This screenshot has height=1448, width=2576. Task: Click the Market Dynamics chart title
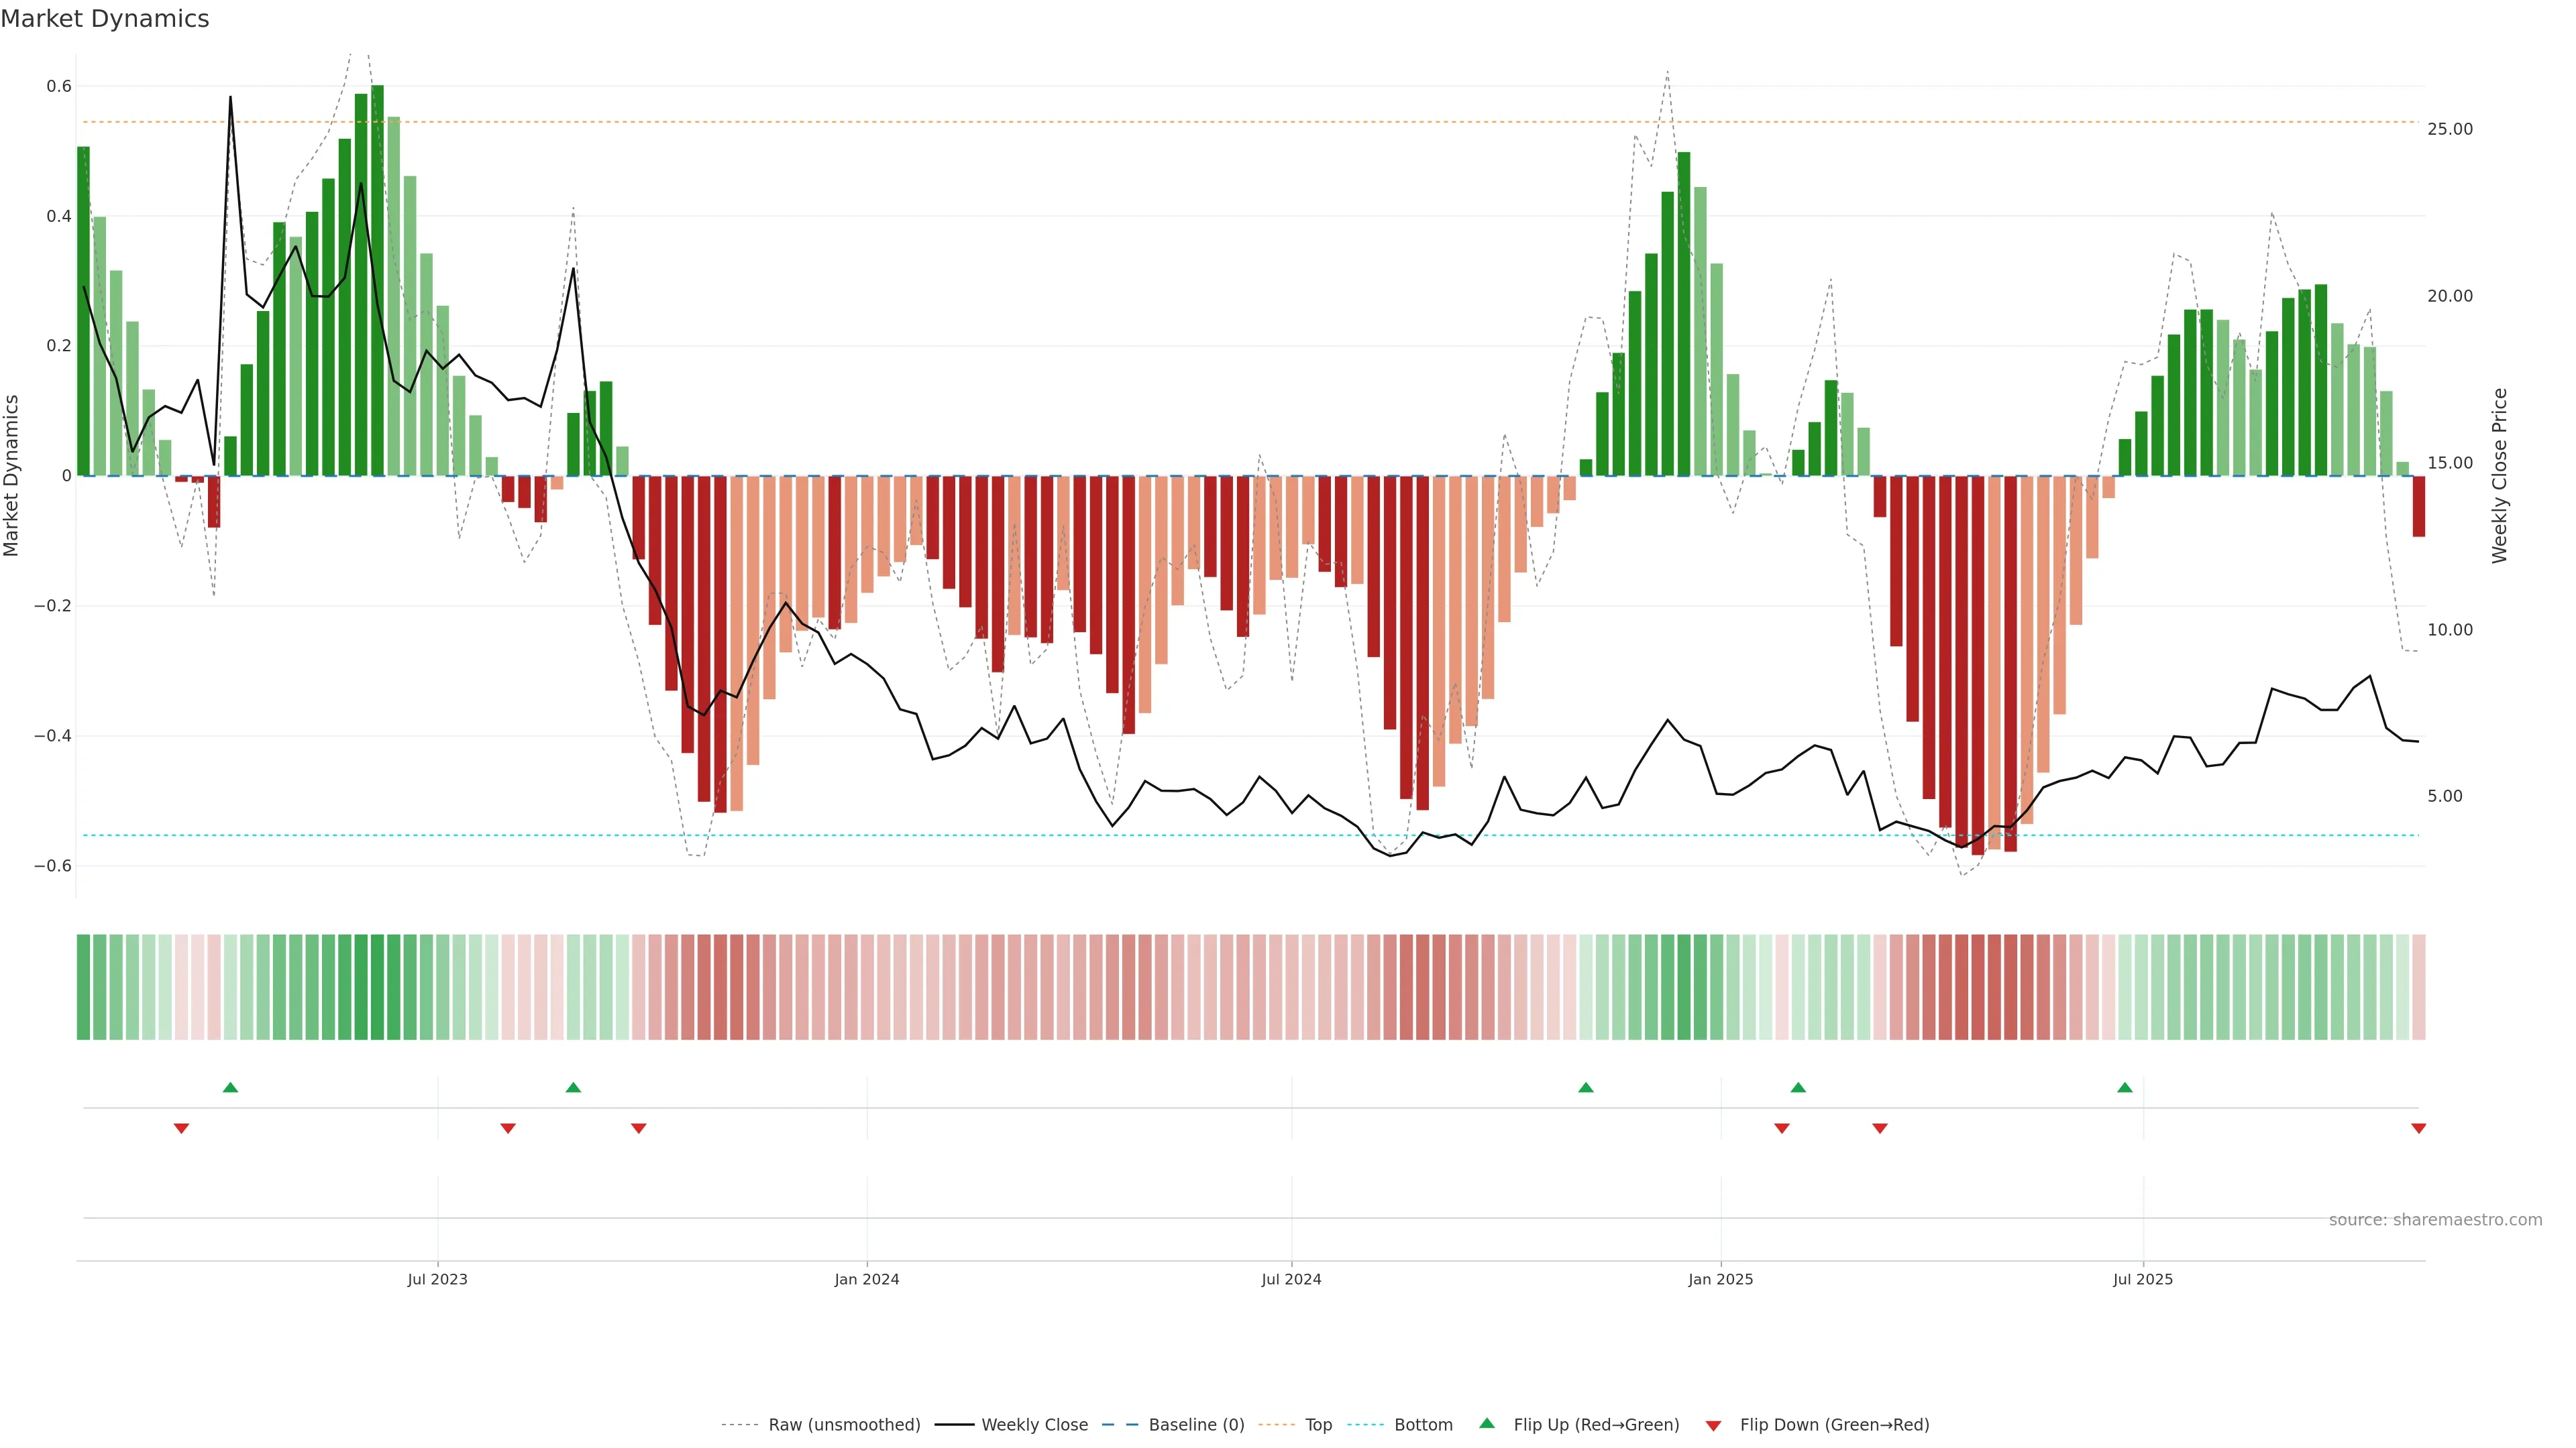105,19
